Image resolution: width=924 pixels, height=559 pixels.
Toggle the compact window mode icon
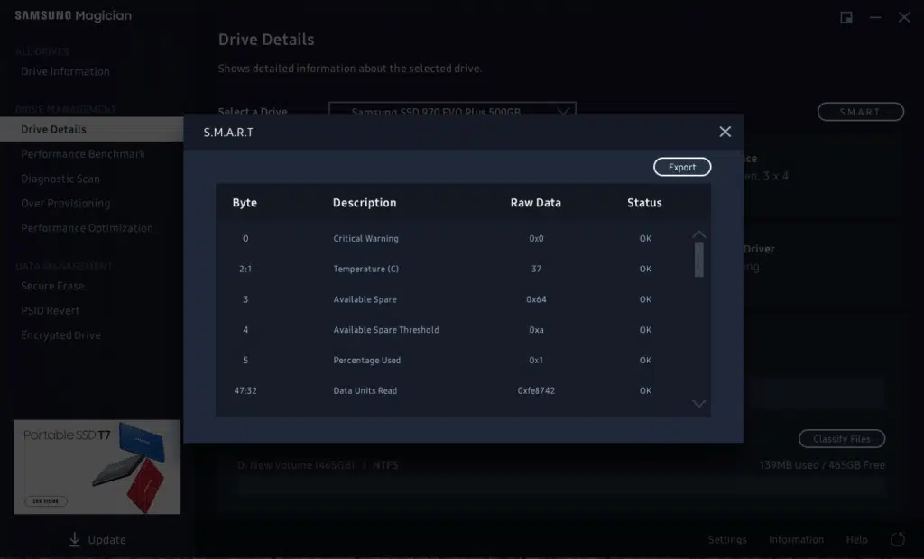click(846, 18)
